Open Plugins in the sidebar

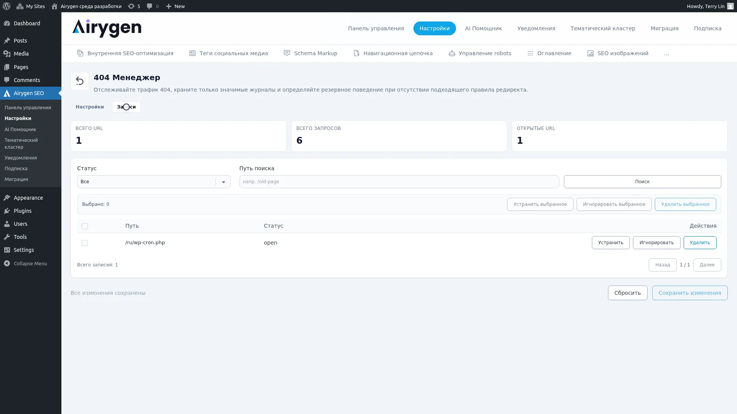(x=31, y=211)
